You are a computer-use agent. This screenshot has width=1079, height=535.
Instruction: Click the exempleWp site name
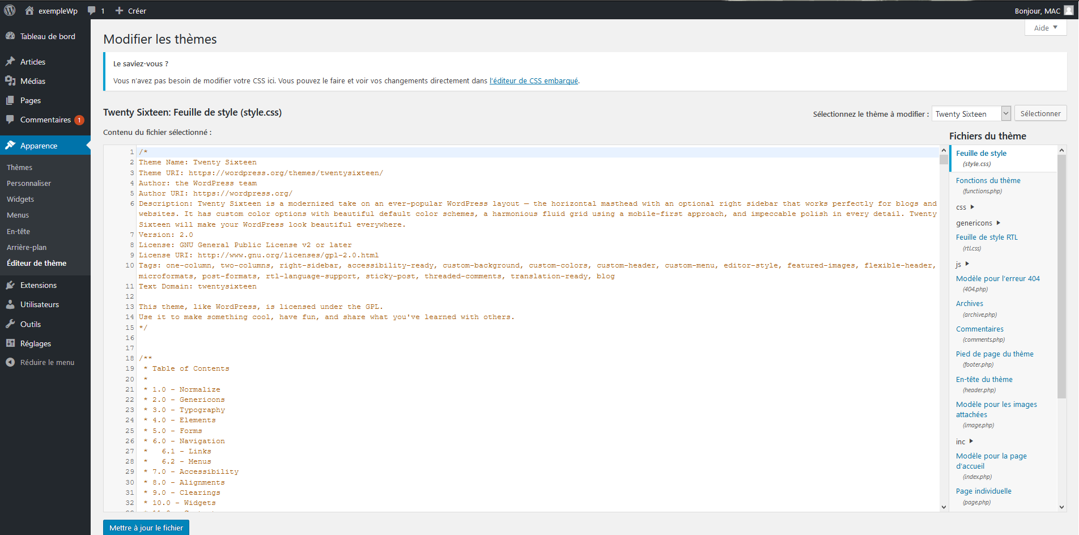pos(58,11)
